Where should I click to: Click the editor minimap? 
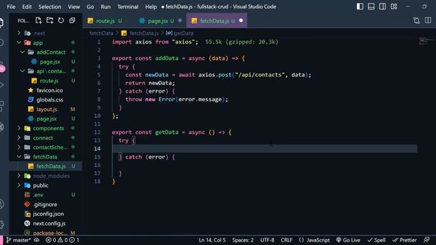tap(426, 42)
